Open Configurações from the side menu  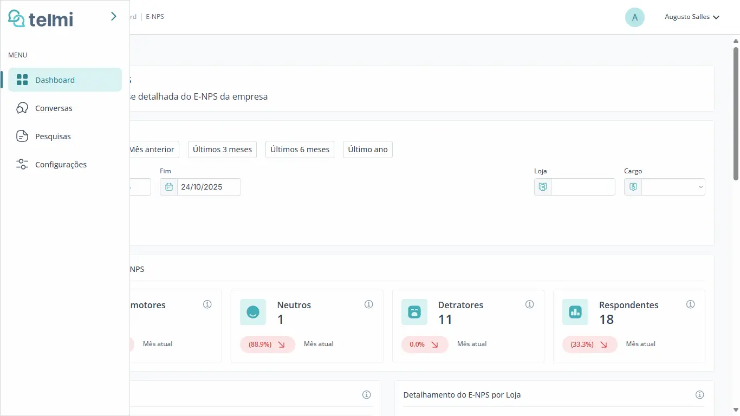(x=61, y=165)
